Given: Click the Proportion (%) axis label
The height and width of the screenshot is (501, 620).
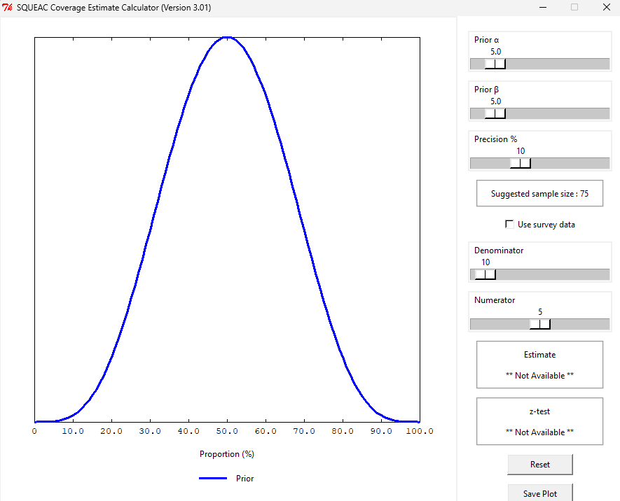Looking at the screenshot, I should 226,454.
